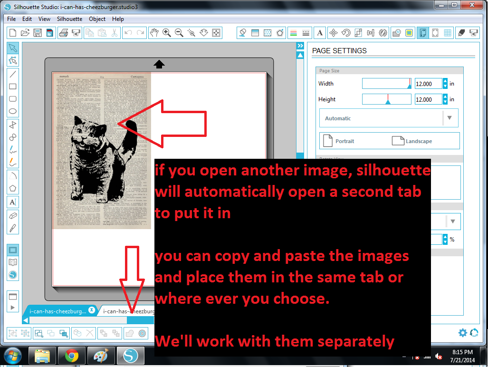Zoom in with the plus magnifier

pyautogui.click(x=166, y=33)
